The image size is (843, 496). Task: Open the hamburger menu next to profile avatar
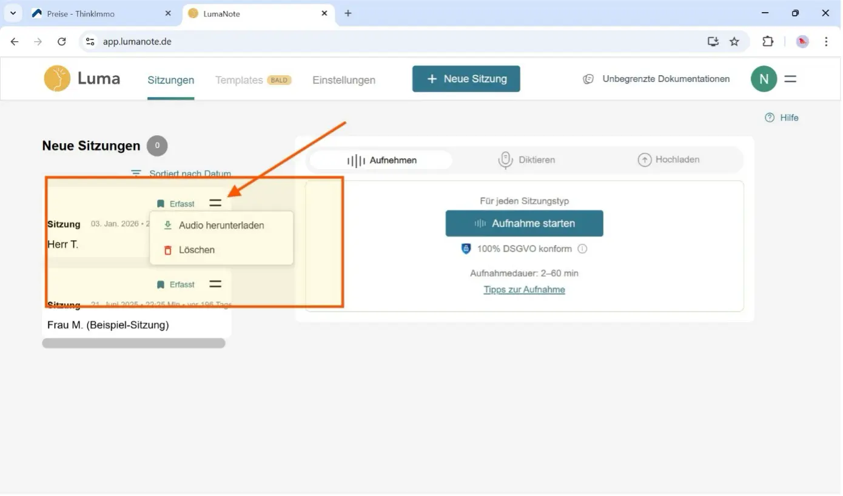pos(790,79)
